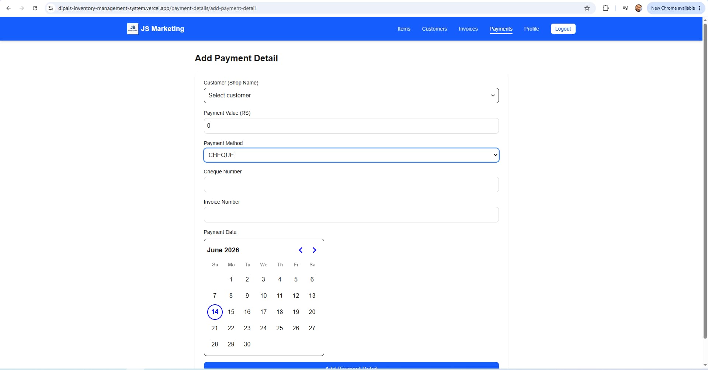Viewport: 708px width, 370px height.
Task: Select June 6 in the calendar
Action: (312, 280)
